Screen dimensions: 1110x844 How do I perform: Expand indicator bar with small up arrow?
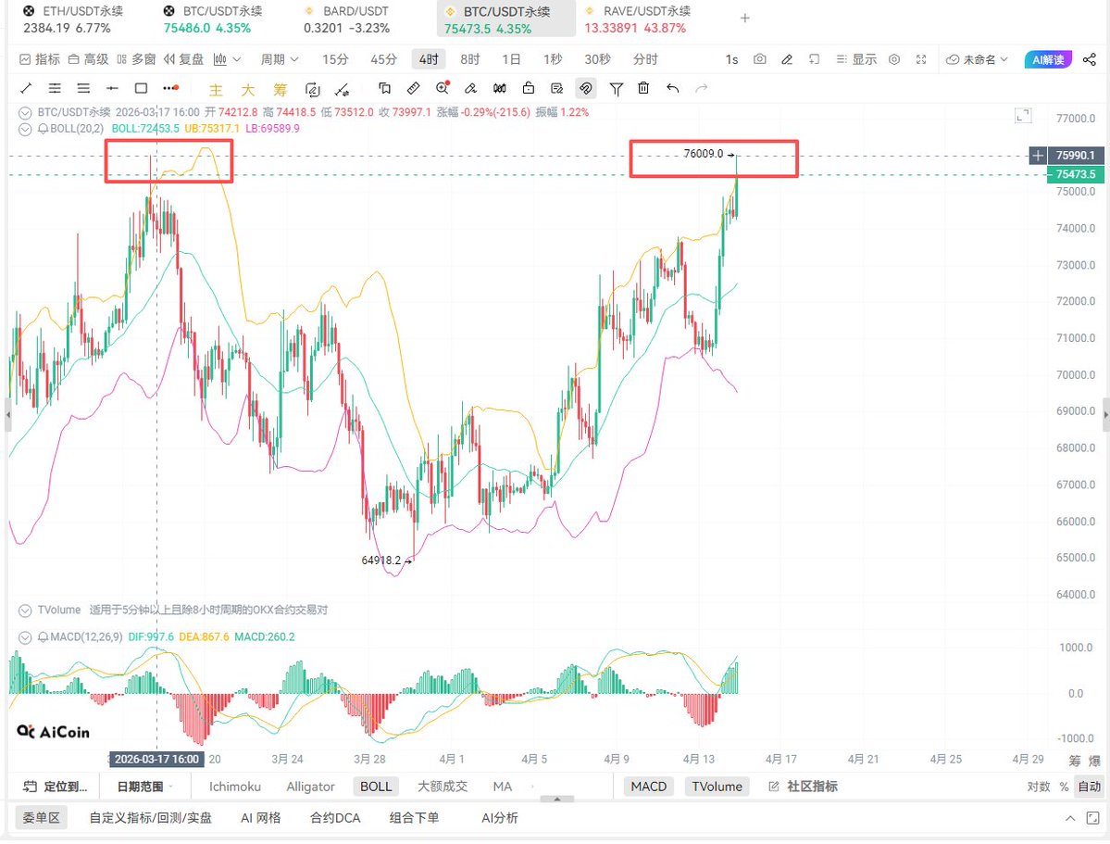click(x=557, y=799)
